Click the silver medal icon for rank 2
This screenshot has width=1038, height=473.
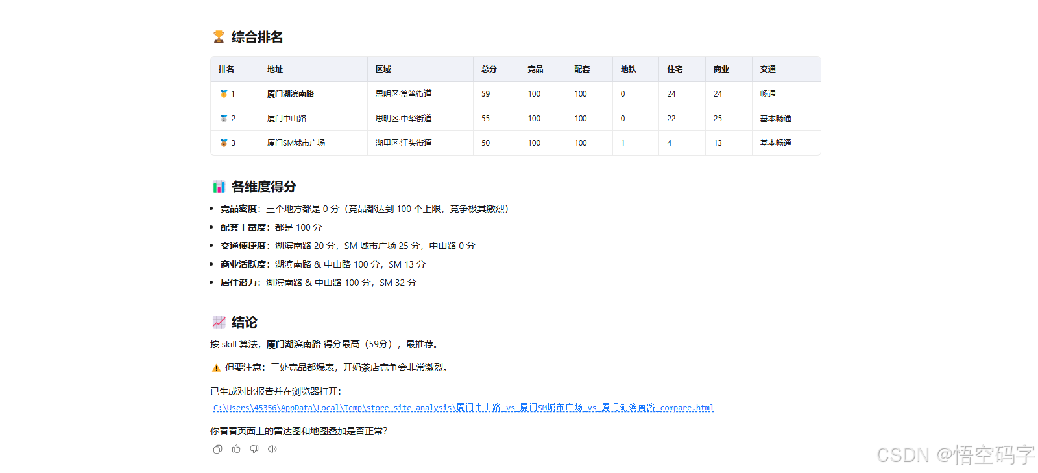tap(224, 119)
